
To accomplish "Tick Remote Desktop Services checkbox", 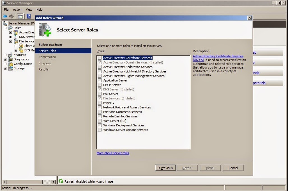I will [x=100, y=116].
